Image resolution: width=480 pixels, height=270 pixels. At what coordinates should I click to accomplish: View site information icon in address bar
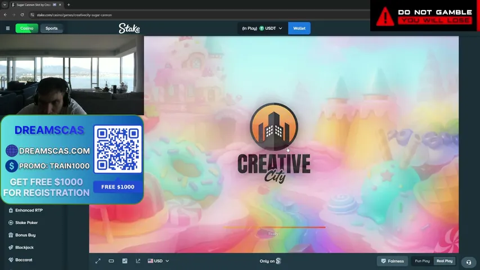click(32, 15)
